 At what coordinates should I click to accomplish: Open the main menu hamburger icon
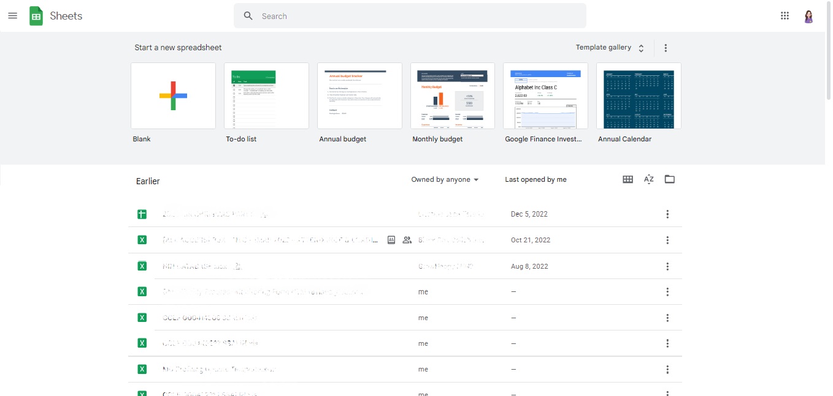(x=12, y=16)
